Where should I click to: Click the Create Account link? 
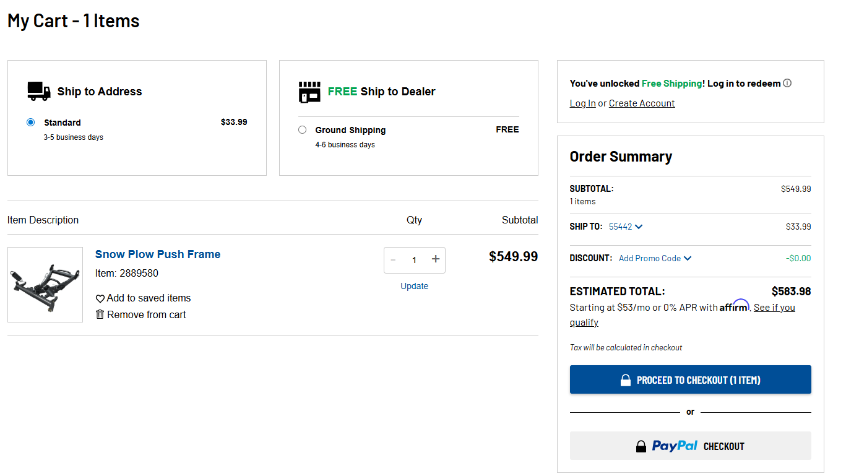pyautogui.click(x=641, y=103)
